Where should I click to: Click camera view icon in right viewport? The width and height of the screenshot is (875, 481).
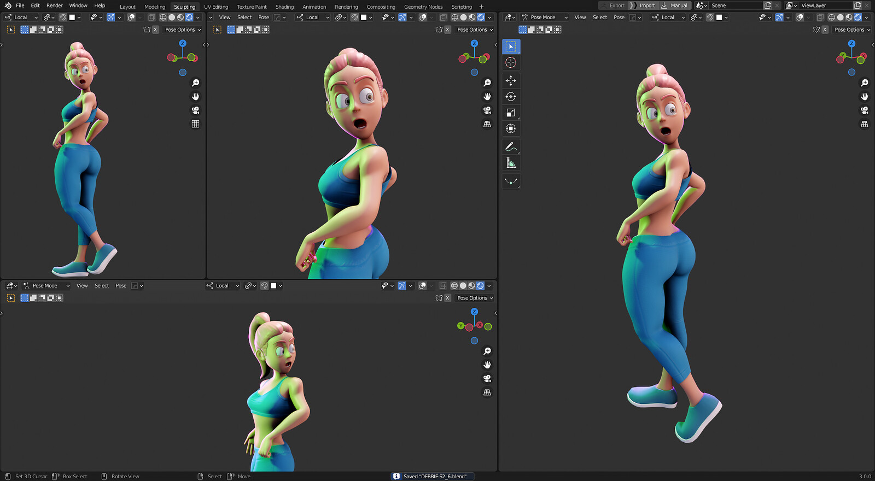point(865,110)
